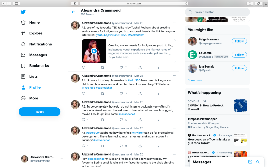Open the More menu in sidebar

pyautogui.click(x=30, y=98)
